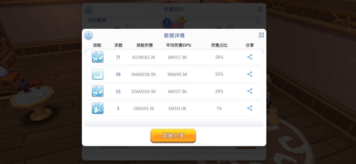Share the 326M334.5K skill row
Screen dimensions: 356x164
[x=250, y=91]
